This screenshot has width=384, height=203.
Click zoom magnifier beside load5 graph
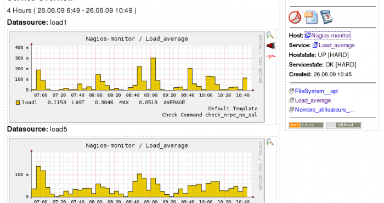click(270, 142)
